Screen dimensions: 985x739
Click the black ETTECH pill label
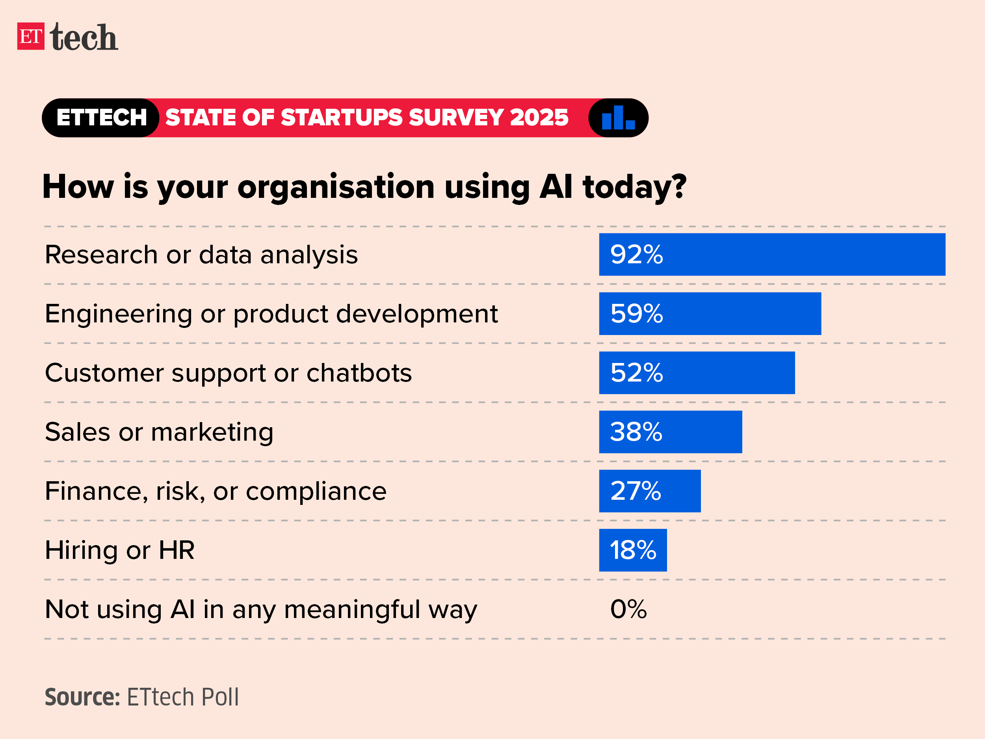pyautogui.click(x=102, y=118)
